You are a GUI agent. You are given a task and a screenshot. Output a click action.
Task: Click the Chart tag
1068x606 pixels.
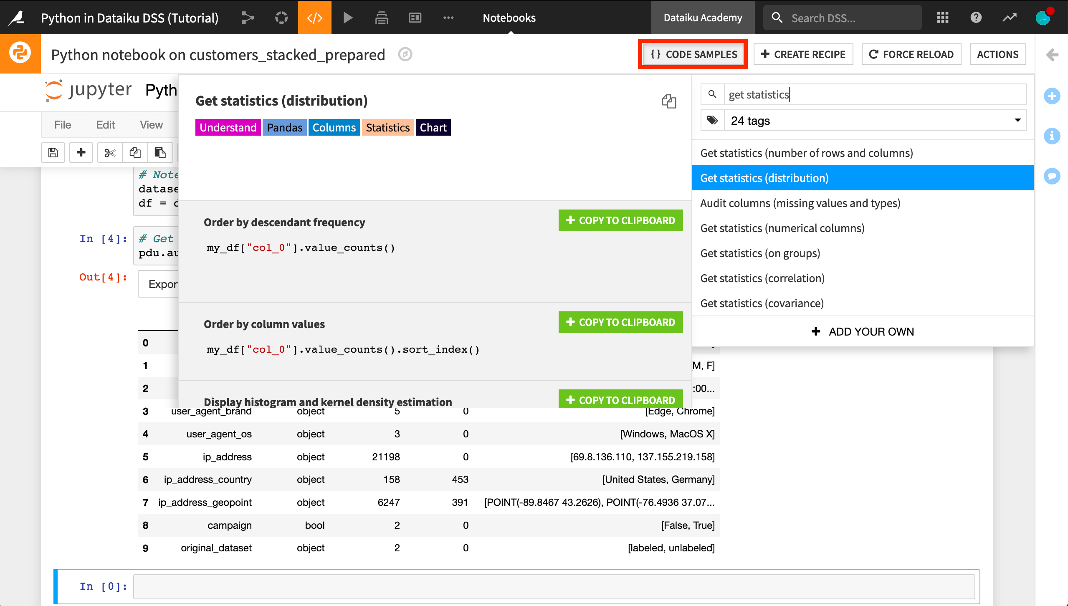pos(433,127)
